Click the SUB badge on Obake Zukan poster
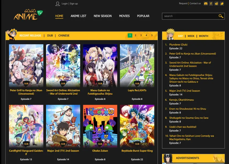Image resolution: width=229 pixels, height=164 pixels. [x=100, y=144]
